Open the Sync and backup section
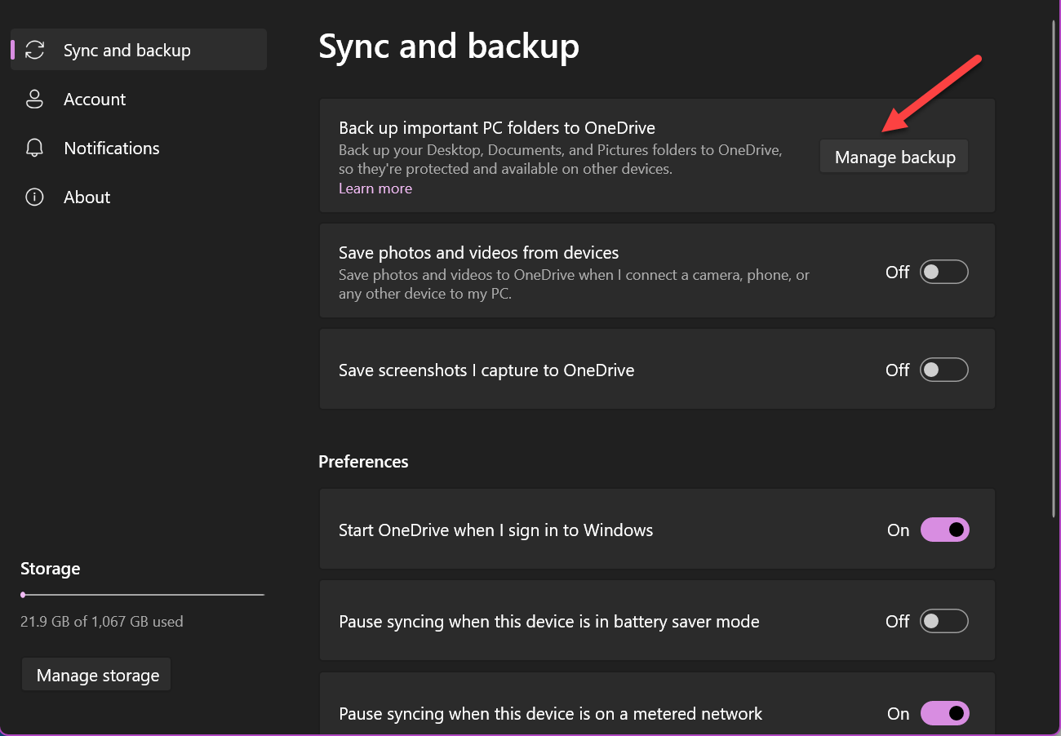This screenshot has height=736, width=1061. [x=139, y=50]
